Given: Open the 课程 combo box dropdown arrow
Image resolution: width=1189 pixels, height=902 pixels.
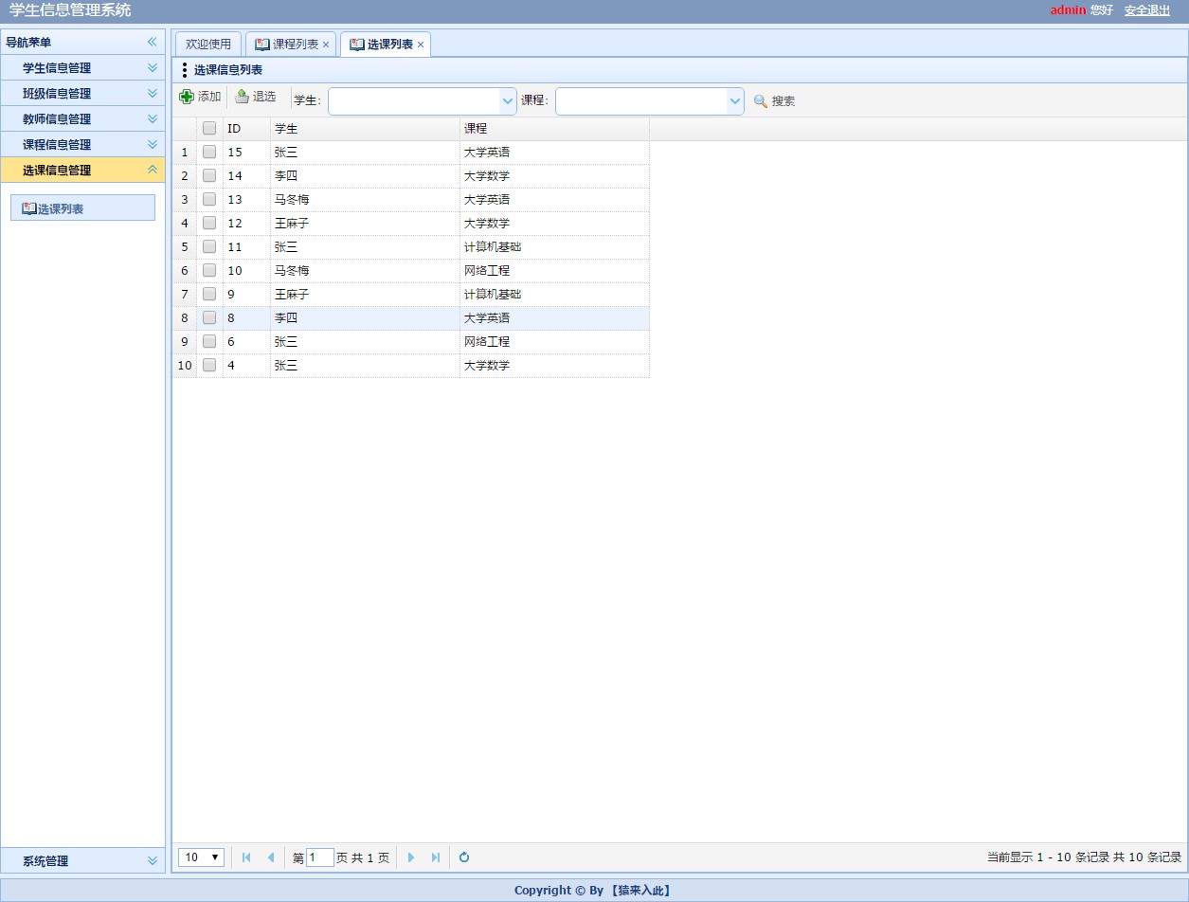Looking at the screenshot, I should pyautogui.click(x=735, y=100).
